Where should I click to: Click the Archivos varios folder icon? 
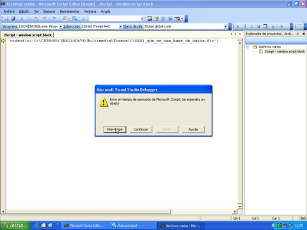click(255, 47)
